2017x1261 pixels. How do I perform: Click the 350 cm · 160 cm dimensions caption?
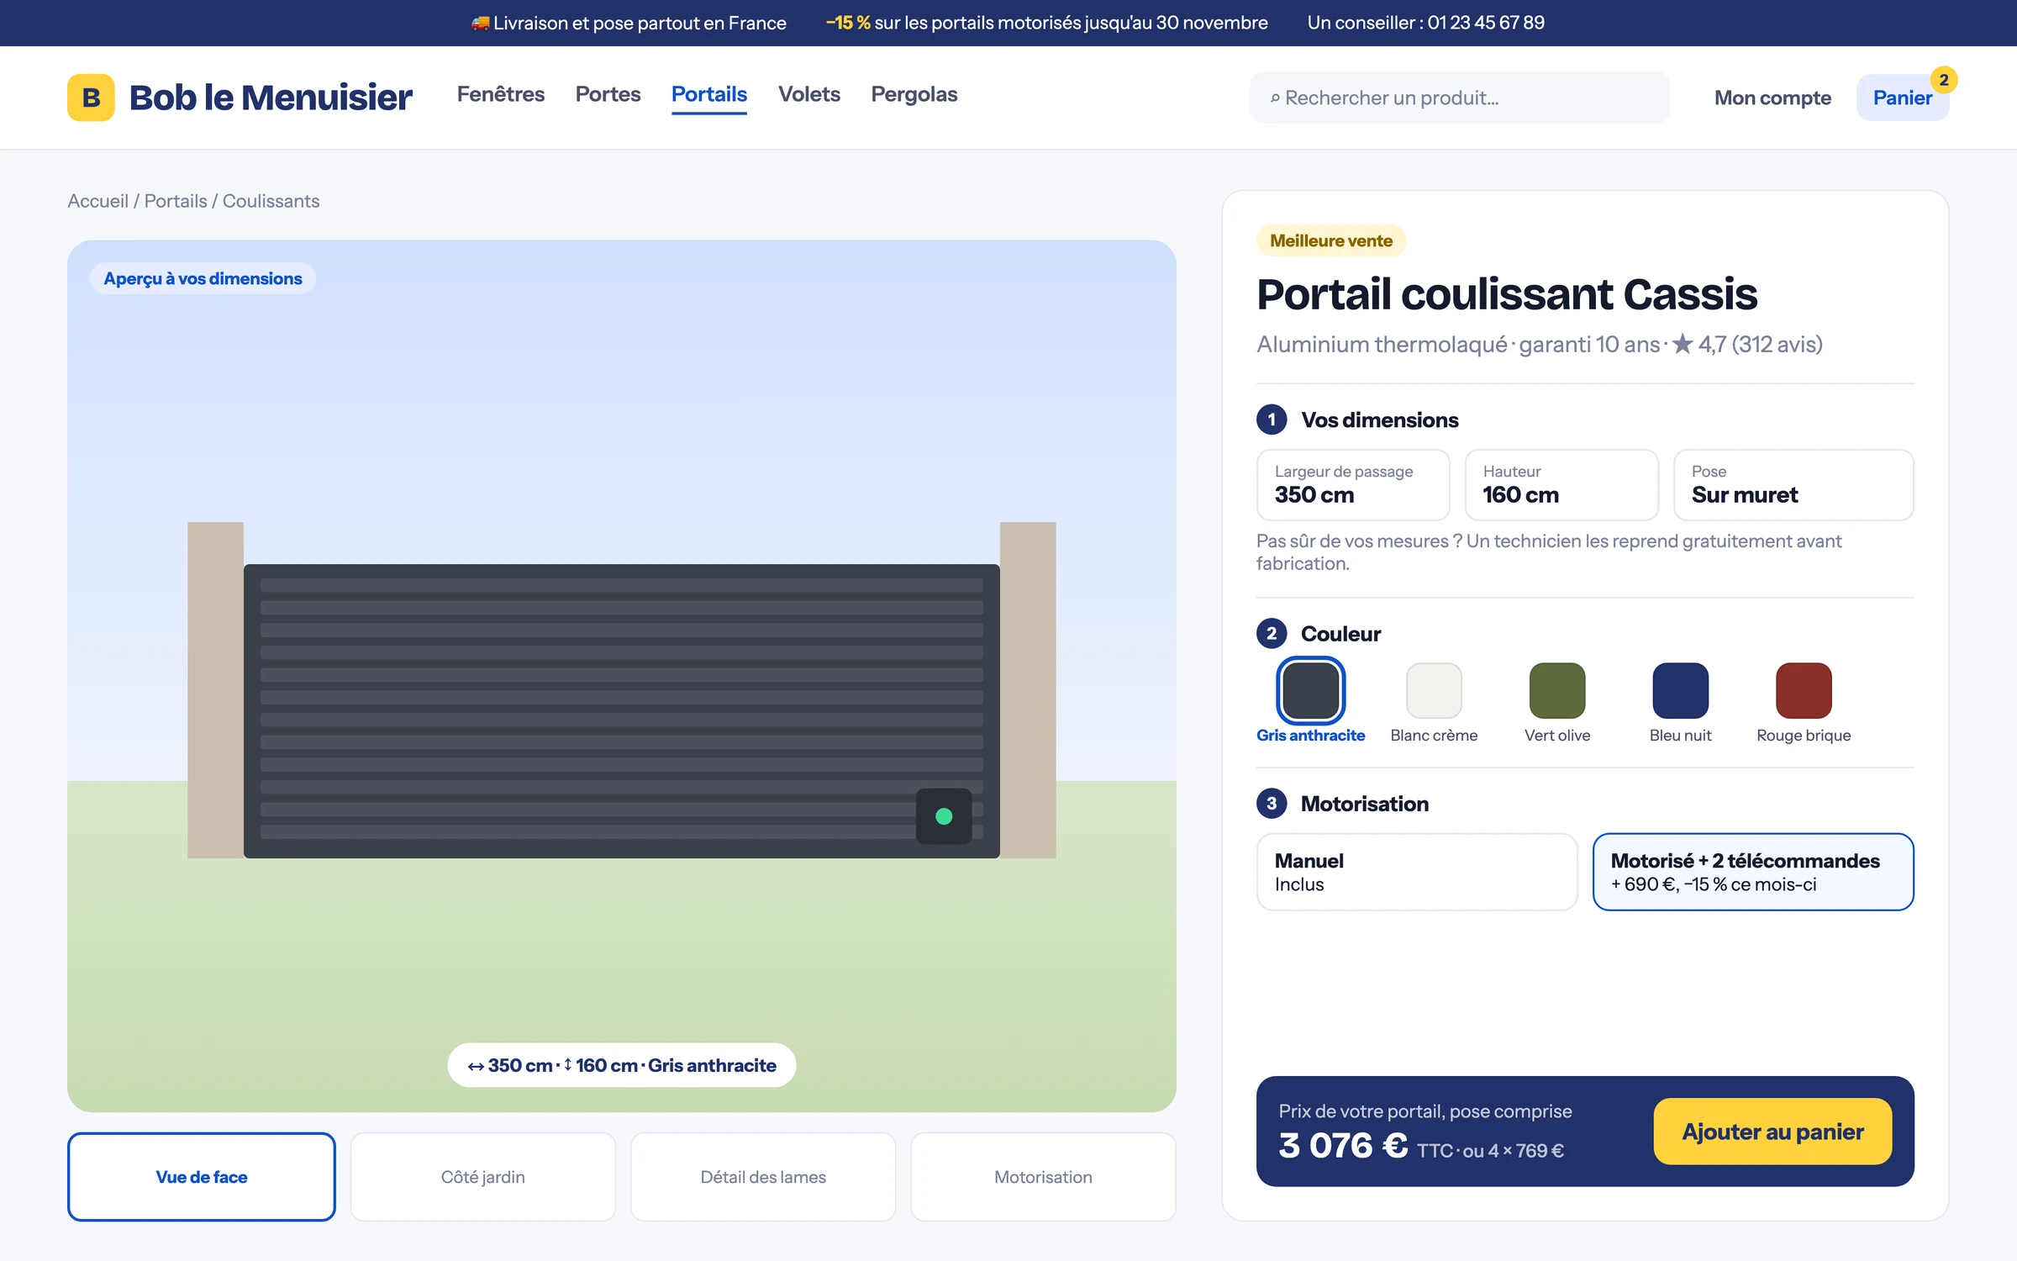pyautogui.click(x=622, y=1065)
